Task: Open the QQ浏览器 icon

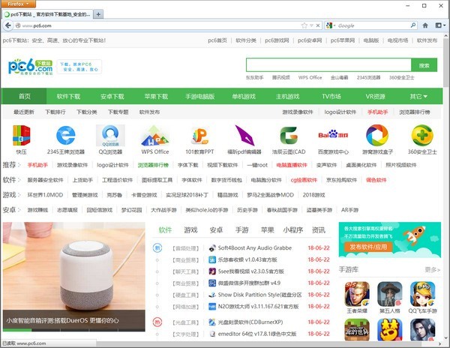Action: tap(109, 136)
